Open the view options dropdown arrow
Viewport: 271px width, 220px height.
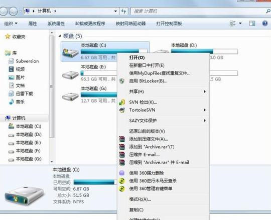(240, 23)
